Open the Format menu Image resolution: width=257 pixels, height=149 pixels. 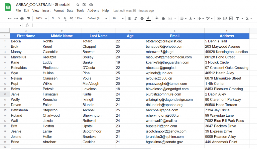pos(58,11)
